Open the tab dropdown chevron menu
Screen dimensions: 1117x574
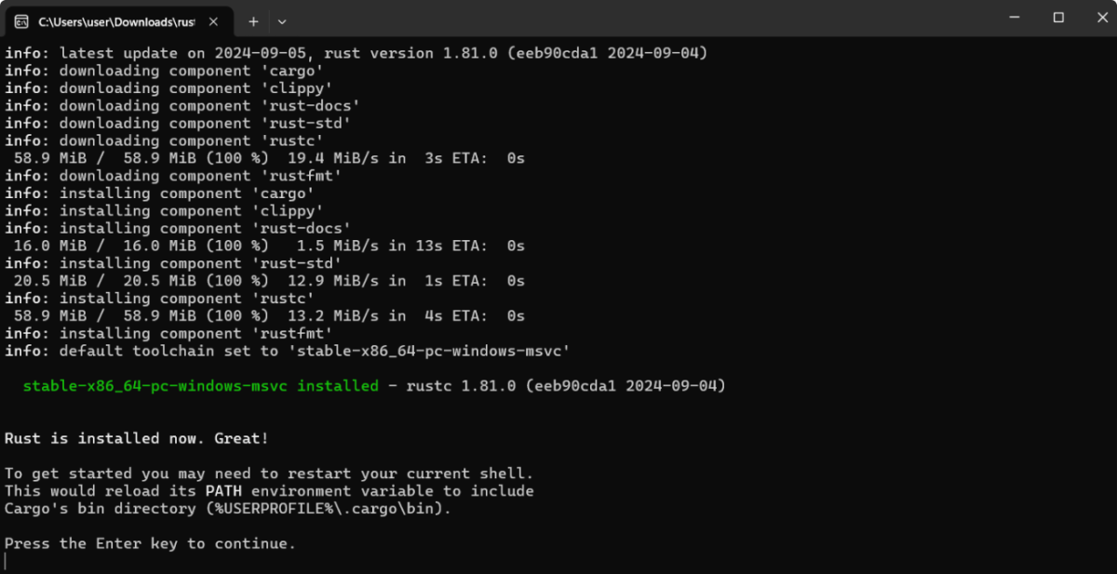click(x=281, y=21)
